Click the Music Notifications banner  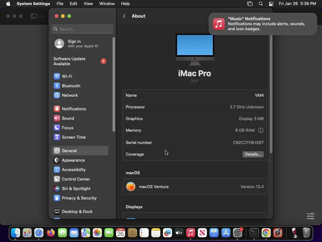263,24
